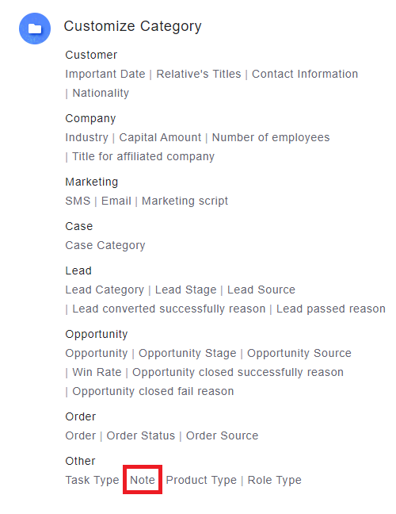Open the Product Type category

(201, 480)
